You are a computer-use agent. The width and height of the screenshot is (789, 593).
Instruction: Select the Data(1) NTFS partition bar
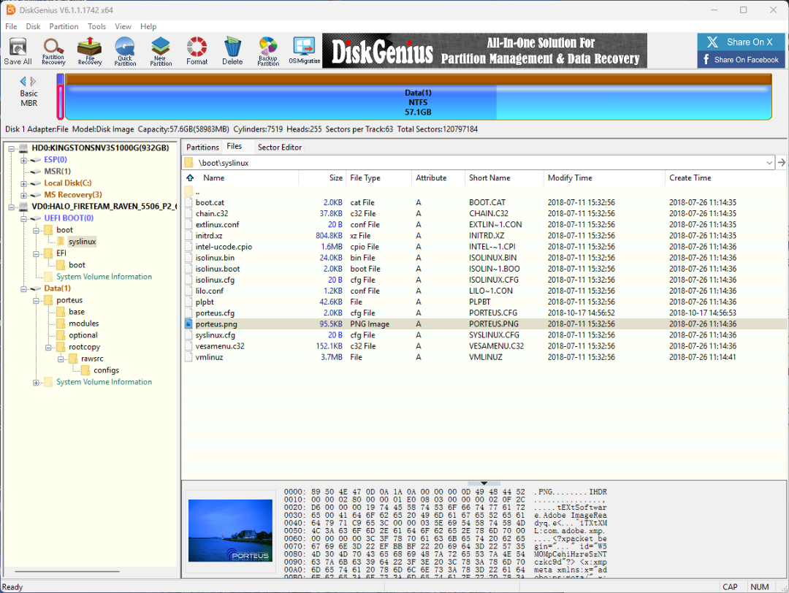click(418, 102)
